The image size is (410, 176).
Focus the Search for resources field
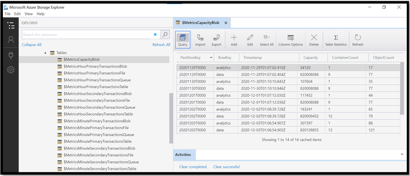(87, 34)
